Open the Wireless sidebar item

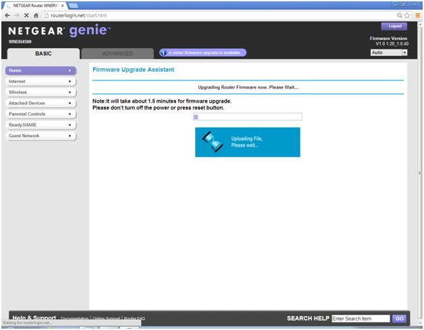(x=41, y=92)
